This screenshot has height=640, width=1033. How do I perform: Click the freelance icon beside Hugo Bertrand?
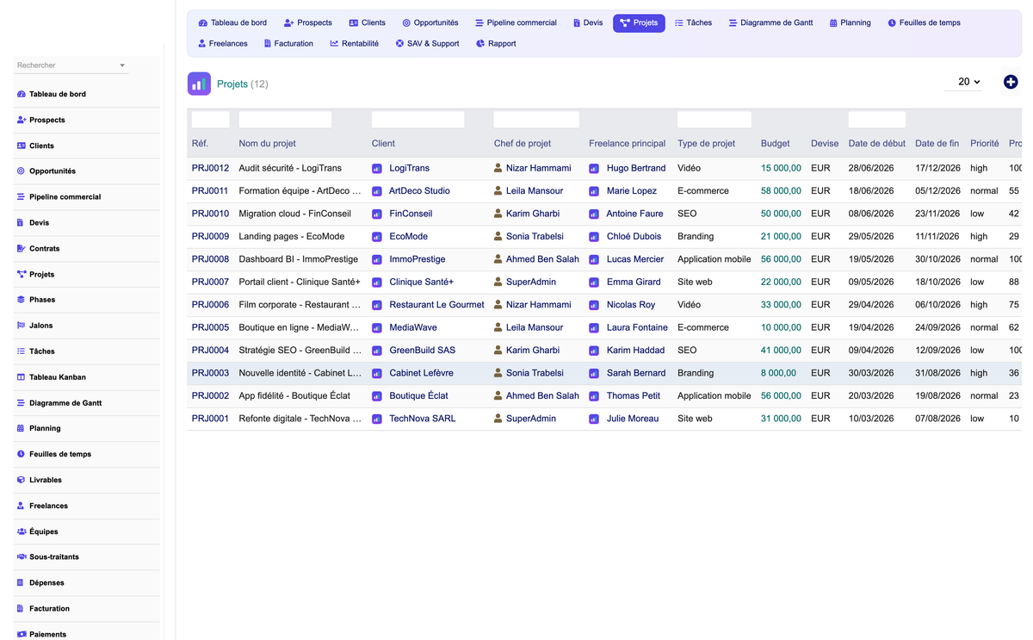594,169
